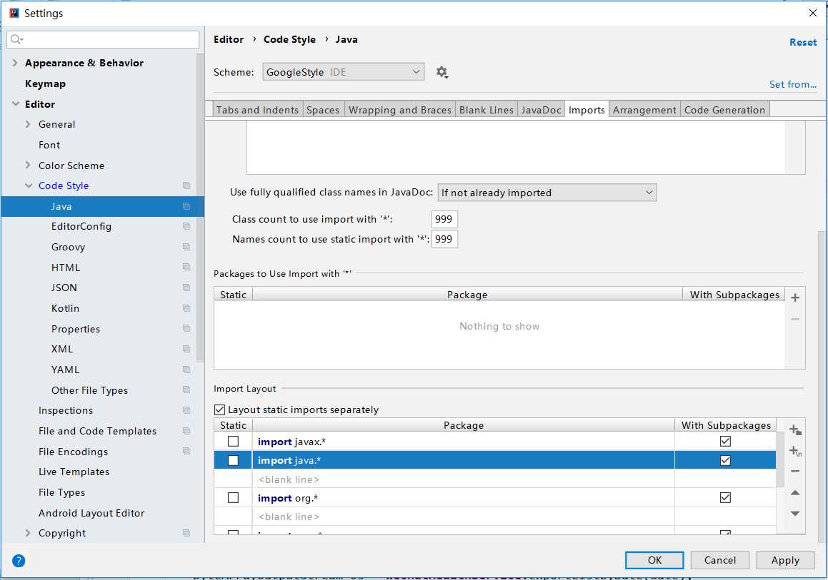Remove selected import layout entry

[x=795, y=472]
